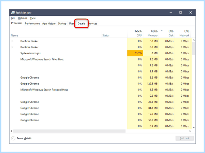Sort processes by Network column
The image size is (205, 153).
tap(183, 33)
